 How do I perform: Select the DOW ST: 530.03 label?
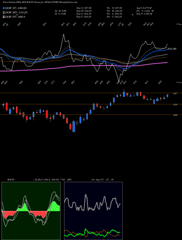[16, 8]
